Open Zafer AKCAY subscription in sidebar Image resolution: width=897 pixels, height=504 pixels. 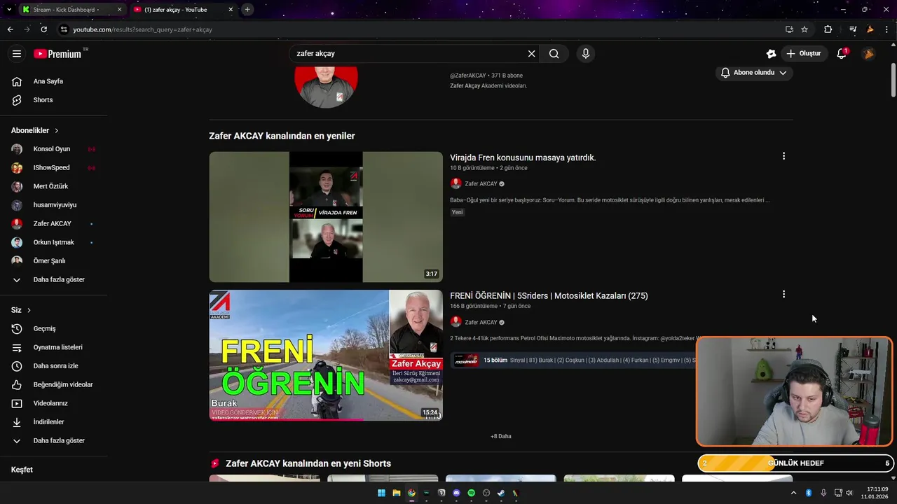[x=53, y=224]
